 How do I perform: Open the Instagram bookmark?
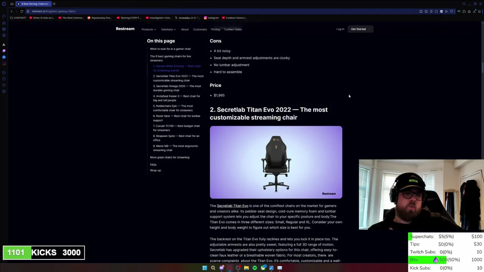(x=211, y=18)
